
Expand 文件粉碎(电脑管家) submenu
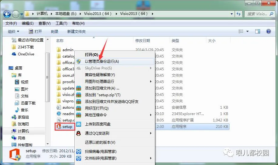(x=115, y=158)
